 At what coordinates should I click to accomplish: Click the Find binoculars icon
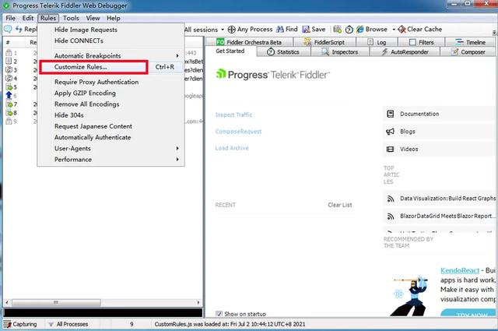[280, 30]
